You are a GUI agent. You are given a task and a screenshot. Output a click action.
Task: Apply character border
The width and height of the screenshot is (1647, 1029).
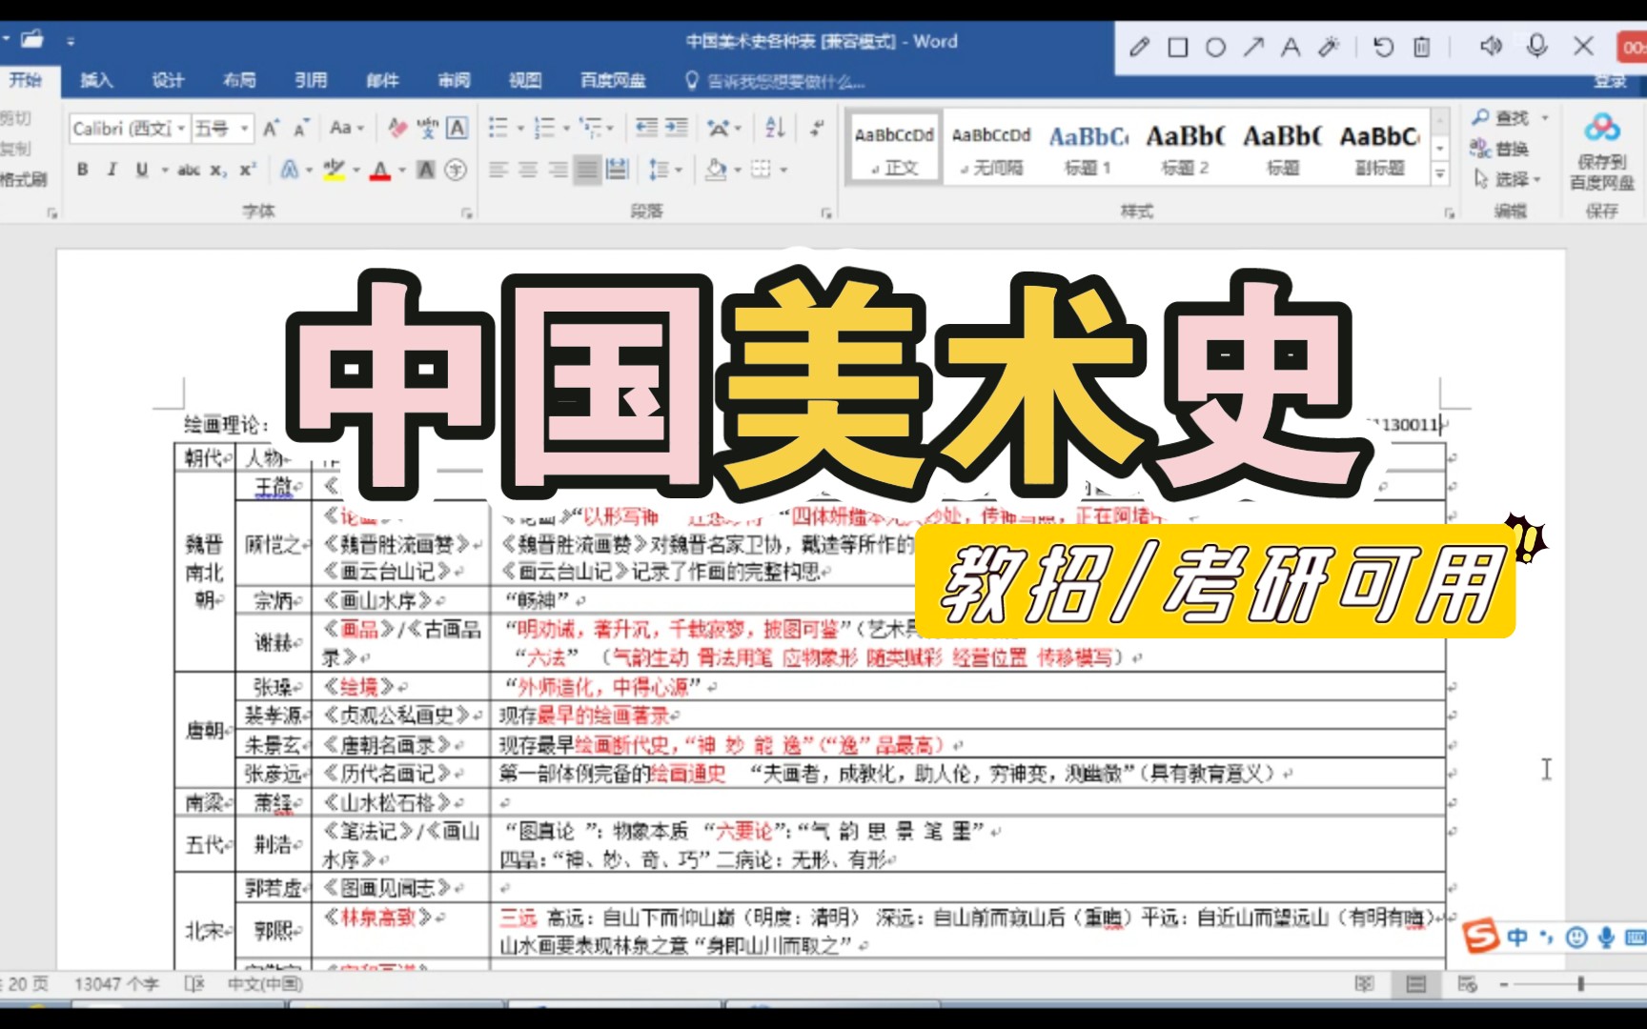pyautogui.click(x=457, y=128)
